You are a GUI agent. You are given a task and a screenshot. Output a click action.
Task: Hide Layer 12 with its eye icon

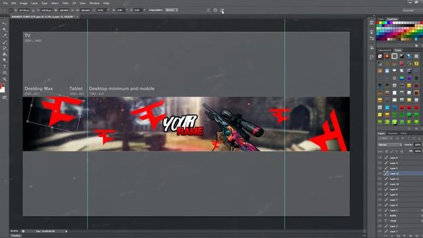[380, 173]
